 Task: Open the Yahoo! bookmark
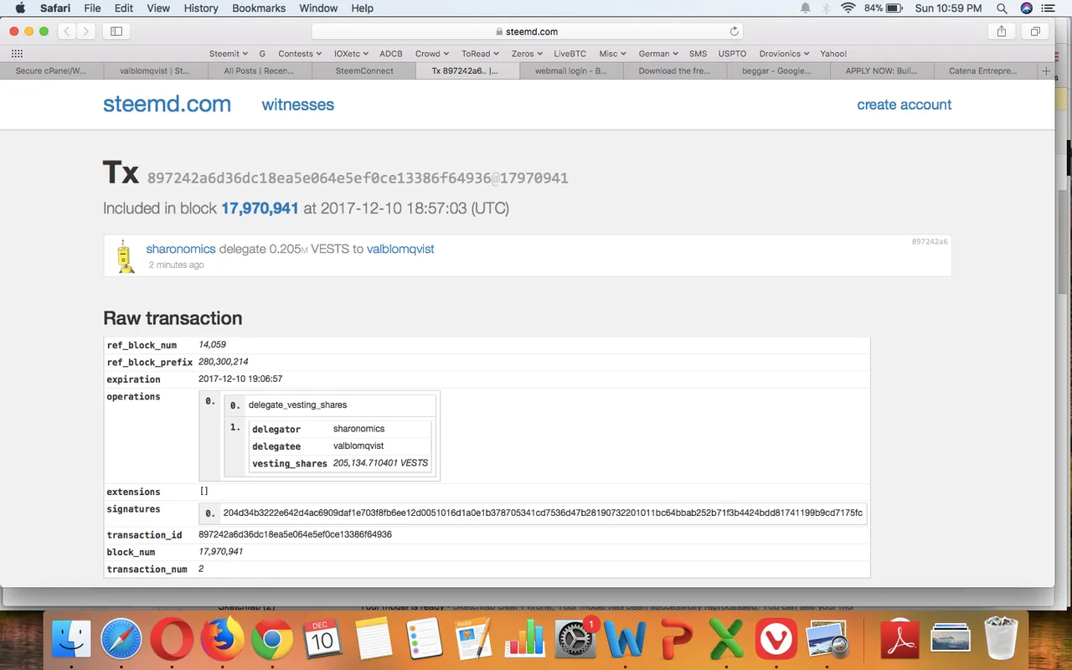pyautogui.click(x=833, y=54)
